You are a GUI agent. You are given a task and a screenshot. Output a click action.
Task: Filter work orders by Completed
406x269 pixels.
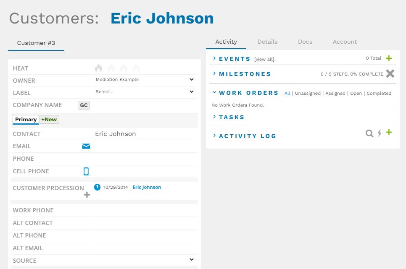coord(379,94)
